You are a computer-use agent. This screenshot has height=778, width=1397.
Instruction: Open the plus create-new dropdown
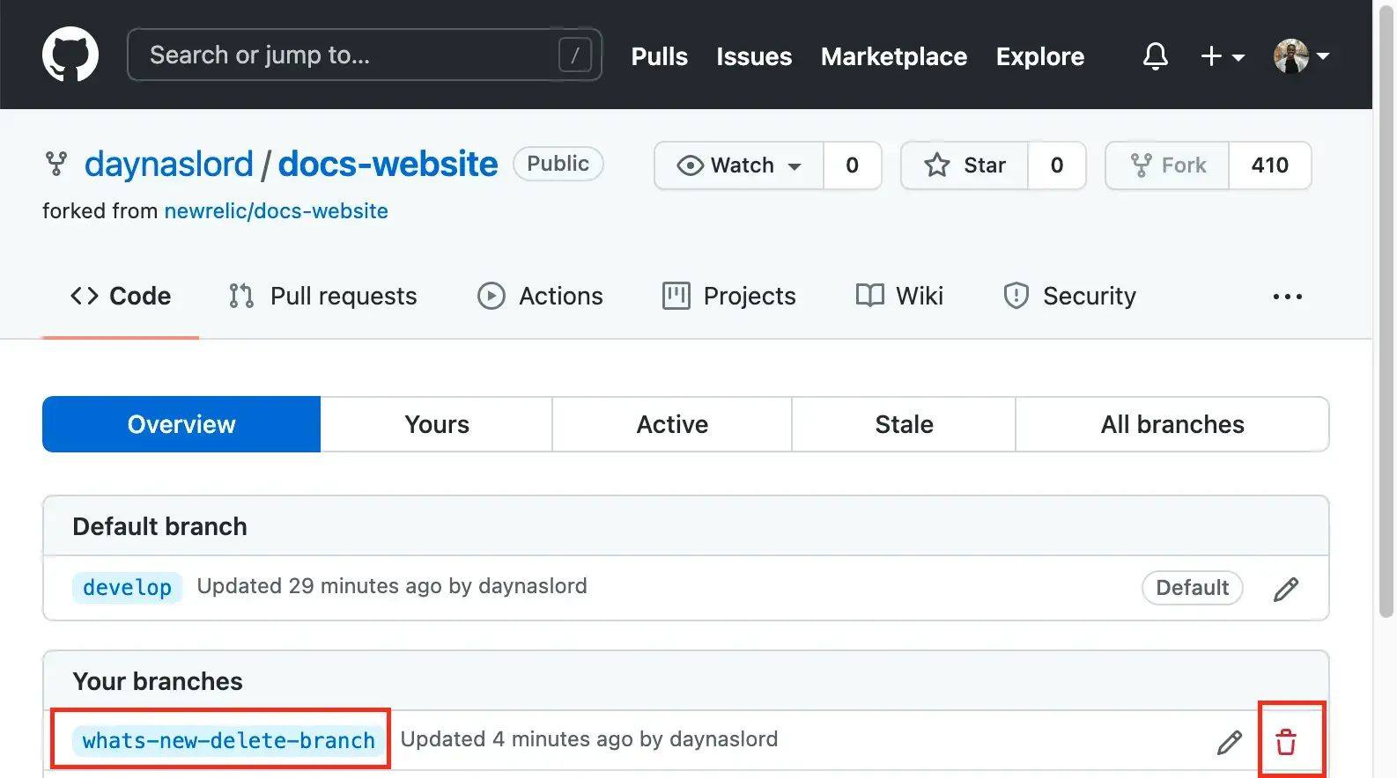pos(1222,56)
